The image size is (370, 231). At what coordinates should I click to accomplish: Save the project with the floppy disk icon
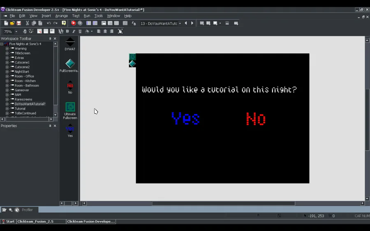pyautogui.click(x=18, y=23)
